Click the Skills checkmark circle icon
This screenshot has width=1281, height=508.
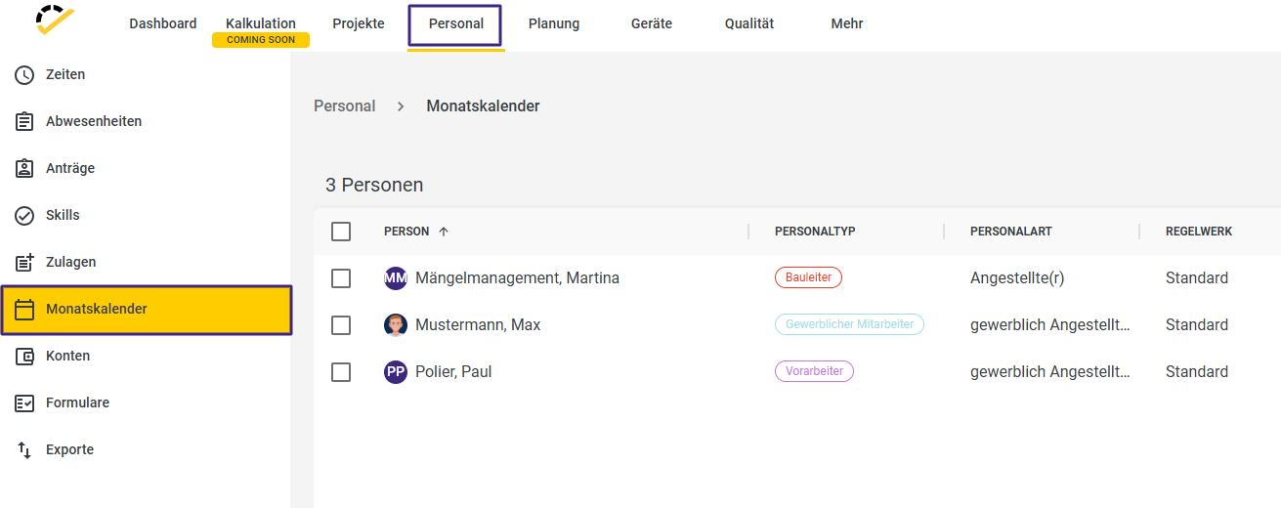24,215
